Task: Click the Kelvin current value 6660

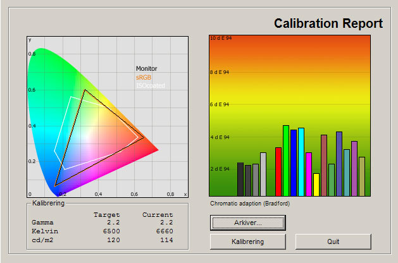Action: [162, 231]
